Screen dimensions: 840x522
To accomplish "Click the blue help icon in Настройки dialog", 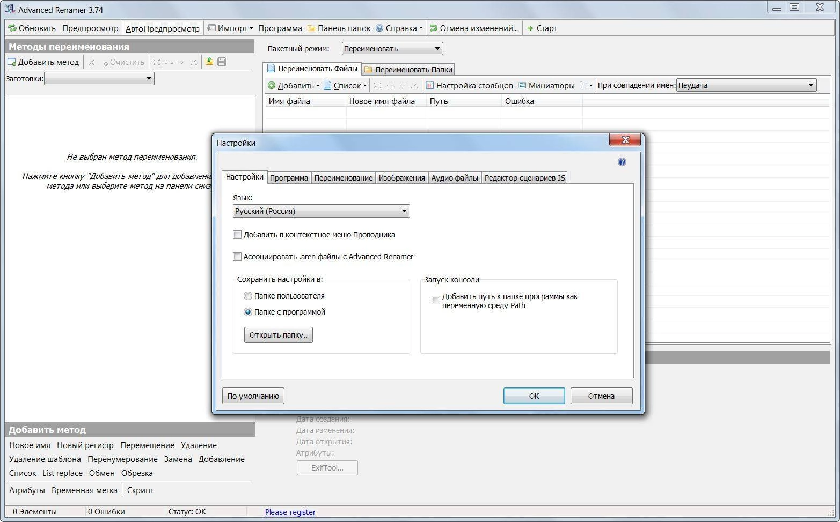I will pos(622,162).
